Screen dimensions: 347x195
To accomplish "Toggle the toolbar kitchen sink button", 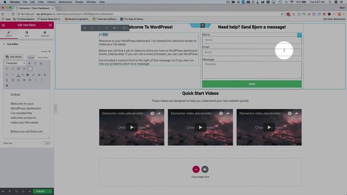I will coord(30,69).
